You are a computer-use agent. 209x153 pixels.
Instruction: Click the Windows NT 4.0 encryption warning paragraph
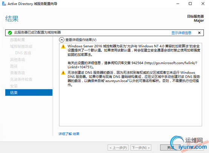tap(134, 50)
